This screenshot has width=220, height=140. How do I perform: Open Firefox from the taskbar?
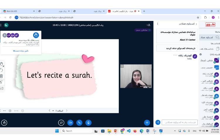click(135, 131)
